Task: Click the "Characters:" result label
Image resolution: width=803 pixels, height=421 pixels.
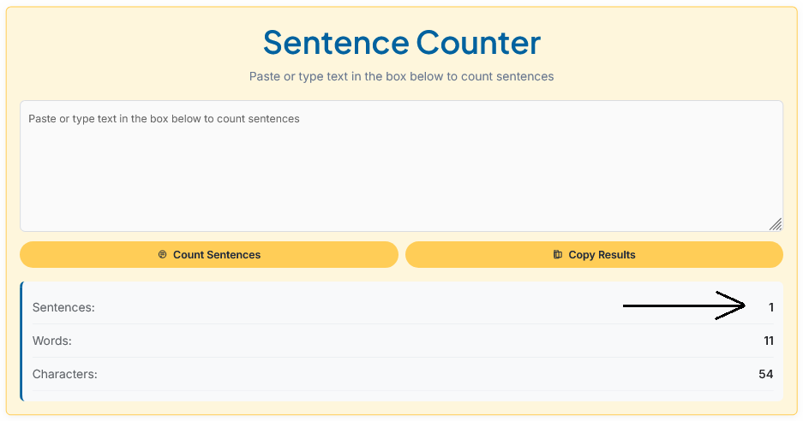Action: 65,374
